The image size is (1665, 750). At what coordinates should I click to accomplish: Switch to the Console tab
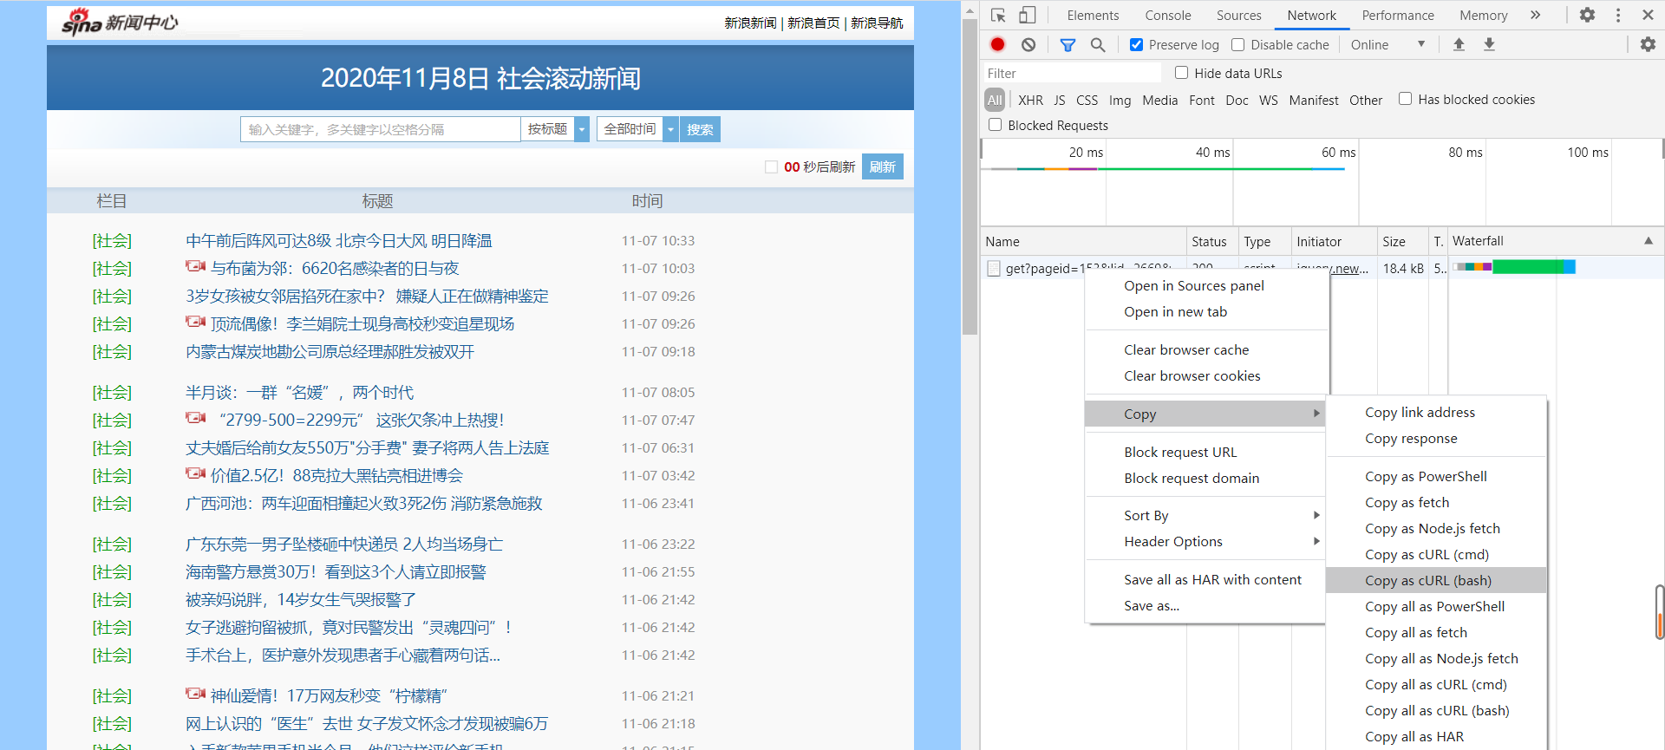click(1168, 15)
